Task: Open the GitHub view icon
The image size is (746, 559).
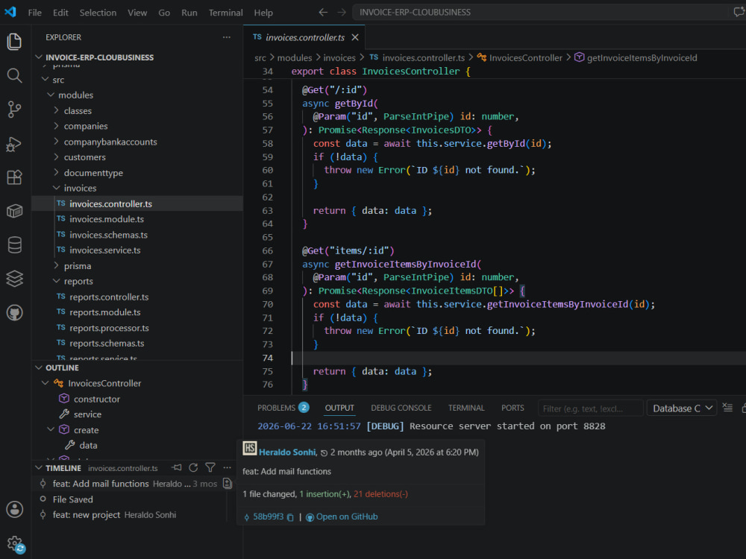Action: (x=14, y=313)
